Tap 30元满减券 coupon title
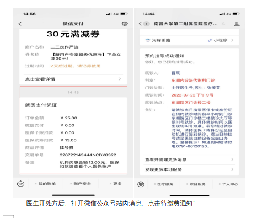This screenshot has width=257, height=218. click(x=73, y=34)
